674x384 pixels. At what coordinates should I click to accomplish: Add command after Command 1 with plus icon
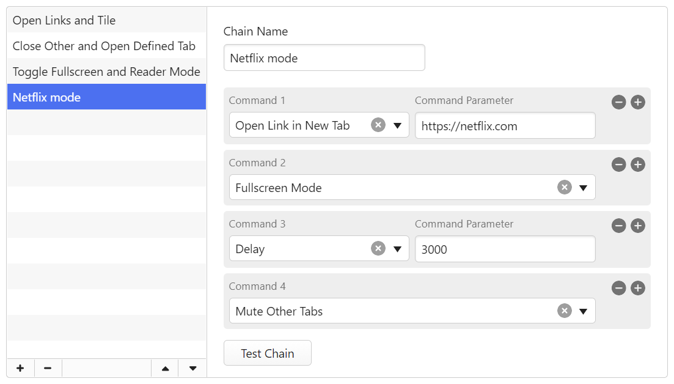tap(638, 102)
